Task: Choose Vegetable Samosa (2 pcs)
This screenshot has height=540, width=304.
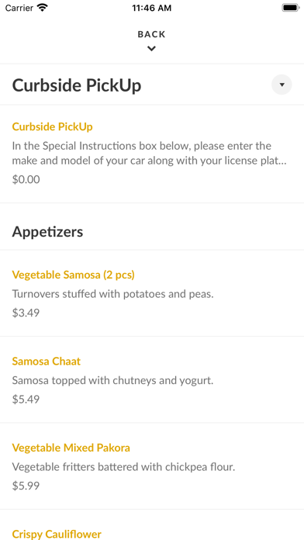Action: click(74, 275)
